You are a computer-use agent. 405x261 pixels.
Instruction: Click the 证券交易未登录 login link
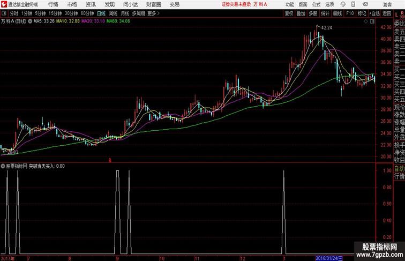[236, 4]
